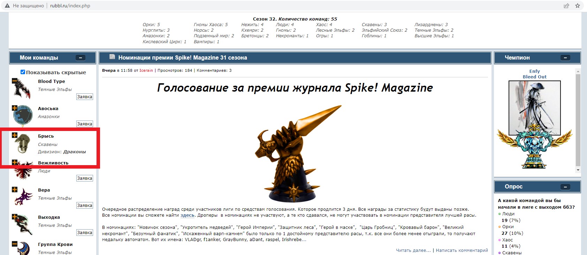Click the Написать комментарий link
This screenshot has height=255, width=587.
click(462, 250)
